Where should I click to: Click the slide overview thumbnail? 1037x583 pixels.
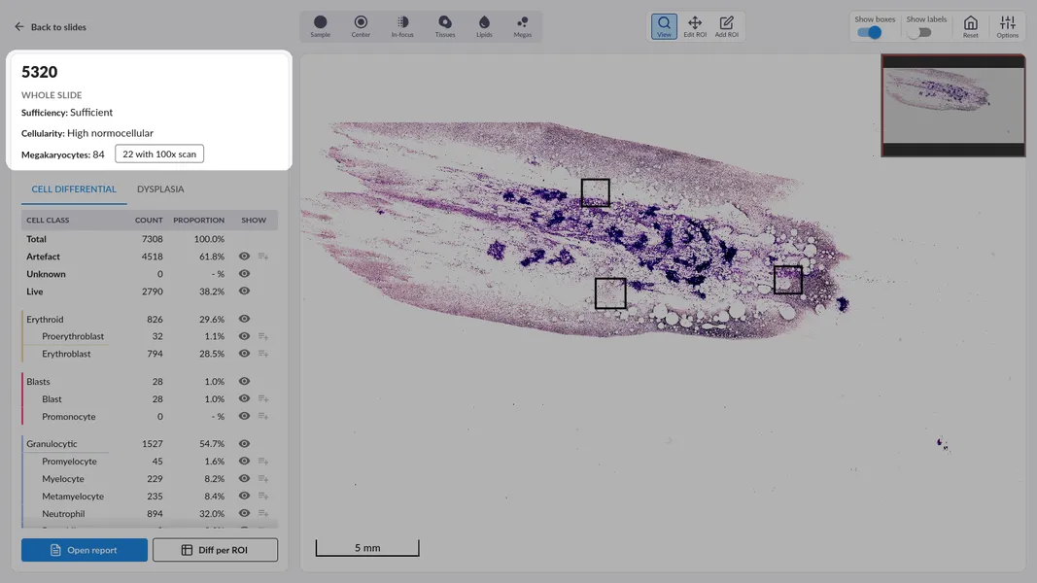pyautogui.click(x=952, y=105)
